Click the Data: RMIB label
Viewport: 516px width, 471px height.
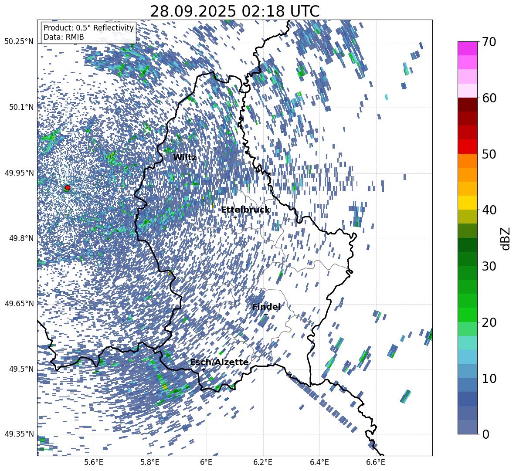[64, 37]
